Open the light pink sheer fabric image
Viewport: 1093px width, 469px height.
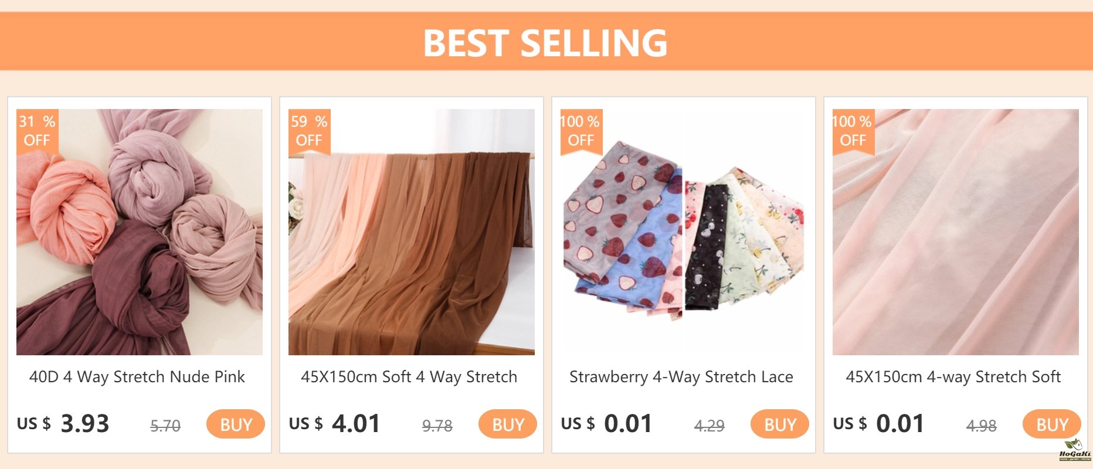[x=956, y=232]
